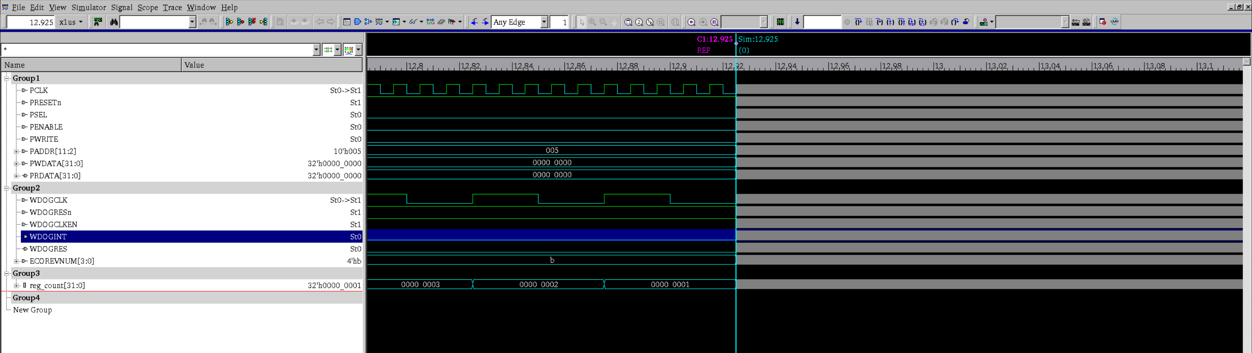The image size is (1252, 353).
Task: Select the hand pan tool
Action: pyautogui.click(x=614, y=22)
